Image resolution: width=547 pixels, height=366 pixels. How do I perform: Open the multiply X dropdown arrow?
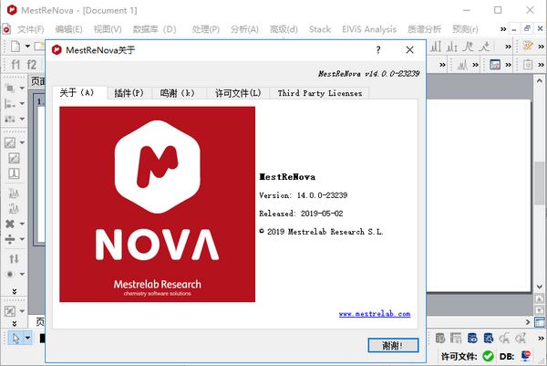tap(22, 224)
